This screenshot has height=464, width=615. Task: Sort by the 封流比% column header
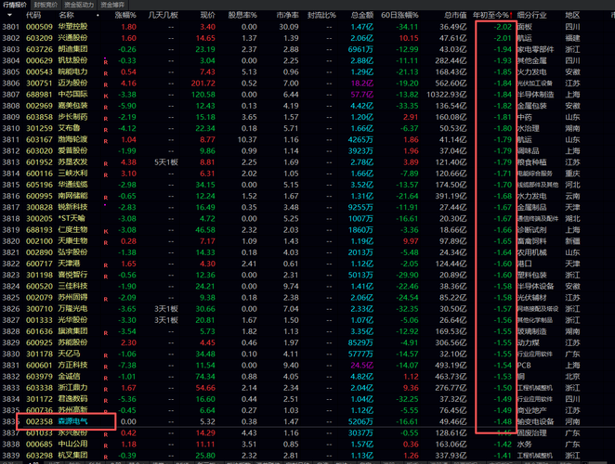[322, 15]
